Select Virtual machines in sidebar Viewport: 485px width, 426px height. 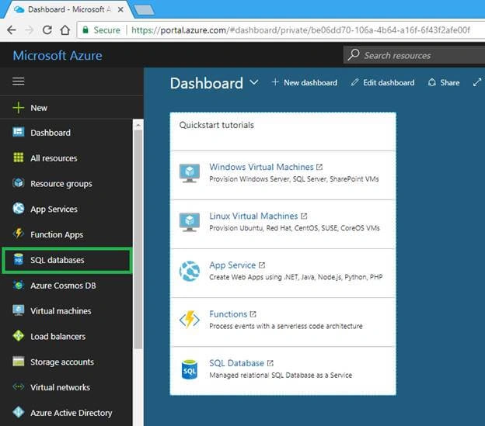click(x=66, y=311)
